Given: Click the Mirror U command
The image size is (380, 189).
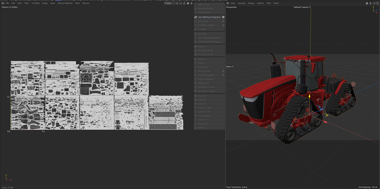Looking at the screenshot, I should 209,59.
